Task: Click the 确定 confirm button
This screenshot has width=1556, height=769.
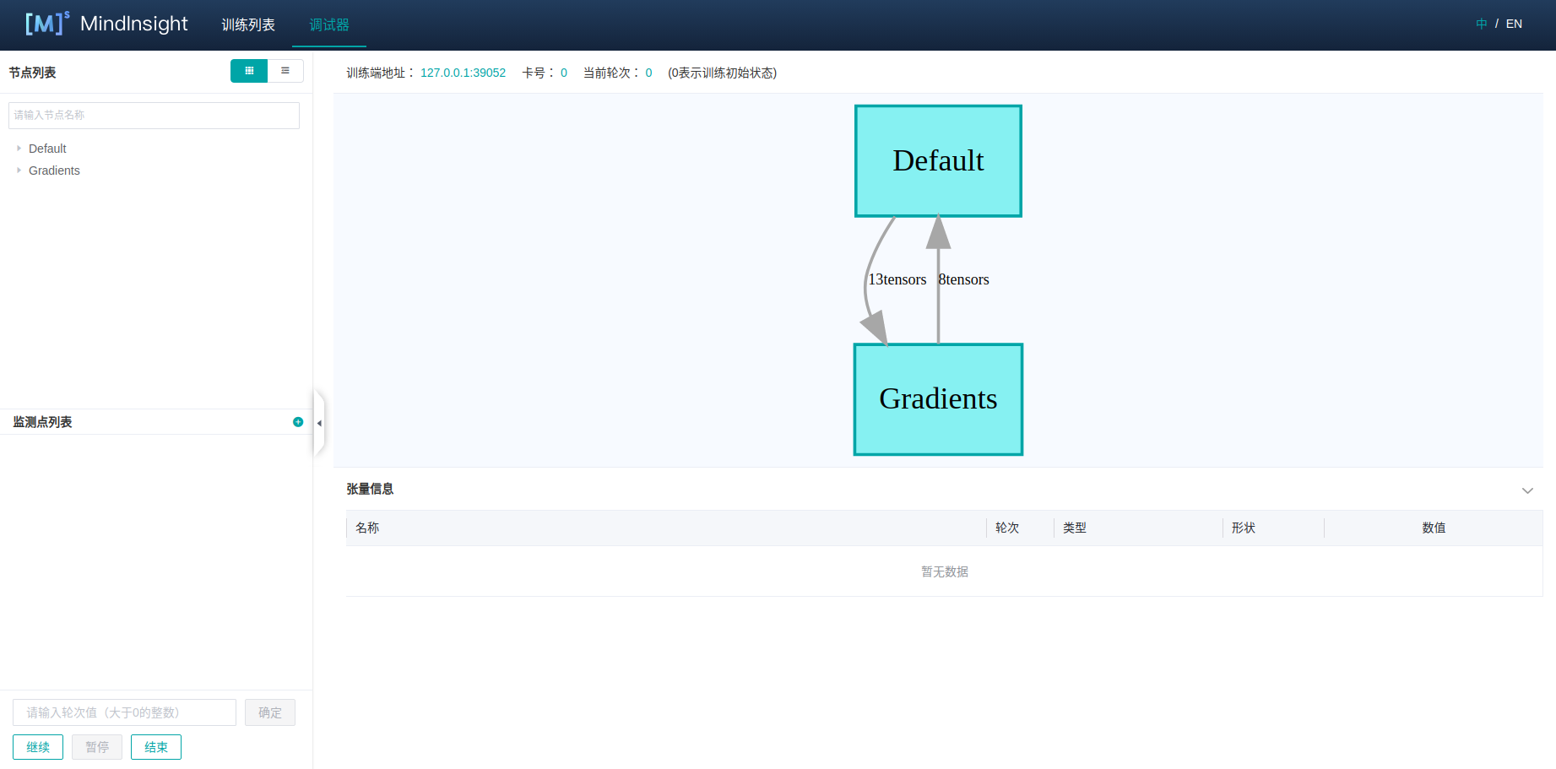Action: [270, 712]
